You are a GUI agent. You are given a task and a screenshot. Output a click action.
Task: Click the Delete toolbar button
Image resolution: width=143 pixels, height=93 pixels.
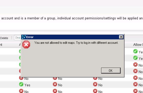tap(4, 38)
